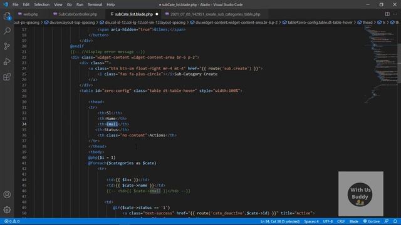Open the Run and Debug view
Viewport: 401px width, 225px height.
[x=7, y=61]
